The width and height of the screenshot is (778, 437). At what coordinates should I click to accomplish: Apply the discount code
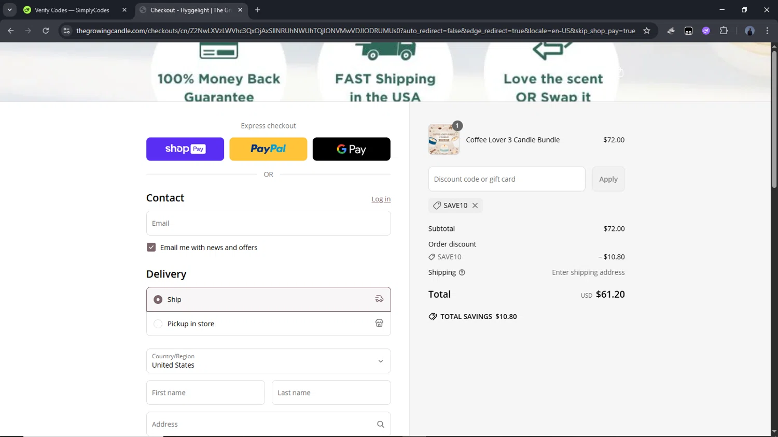[x=608, y=179]
